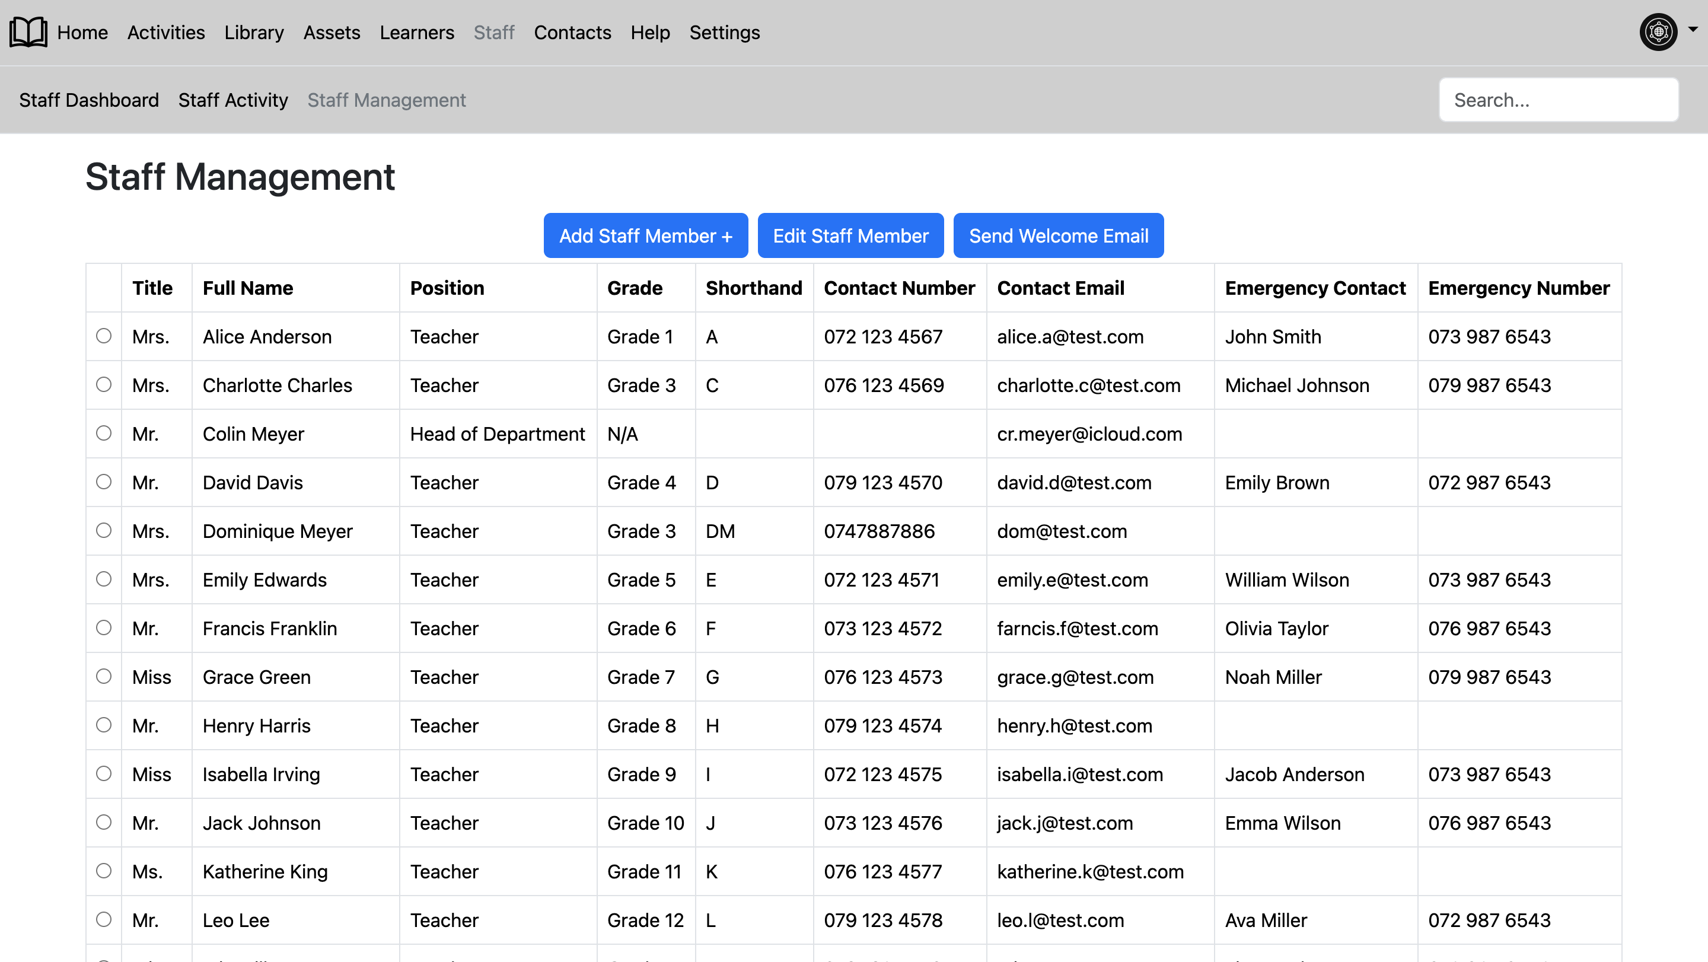Select Alice Anderson's radio button
This screenshot has height=962, width=1708.
click(x=103, y=336)
